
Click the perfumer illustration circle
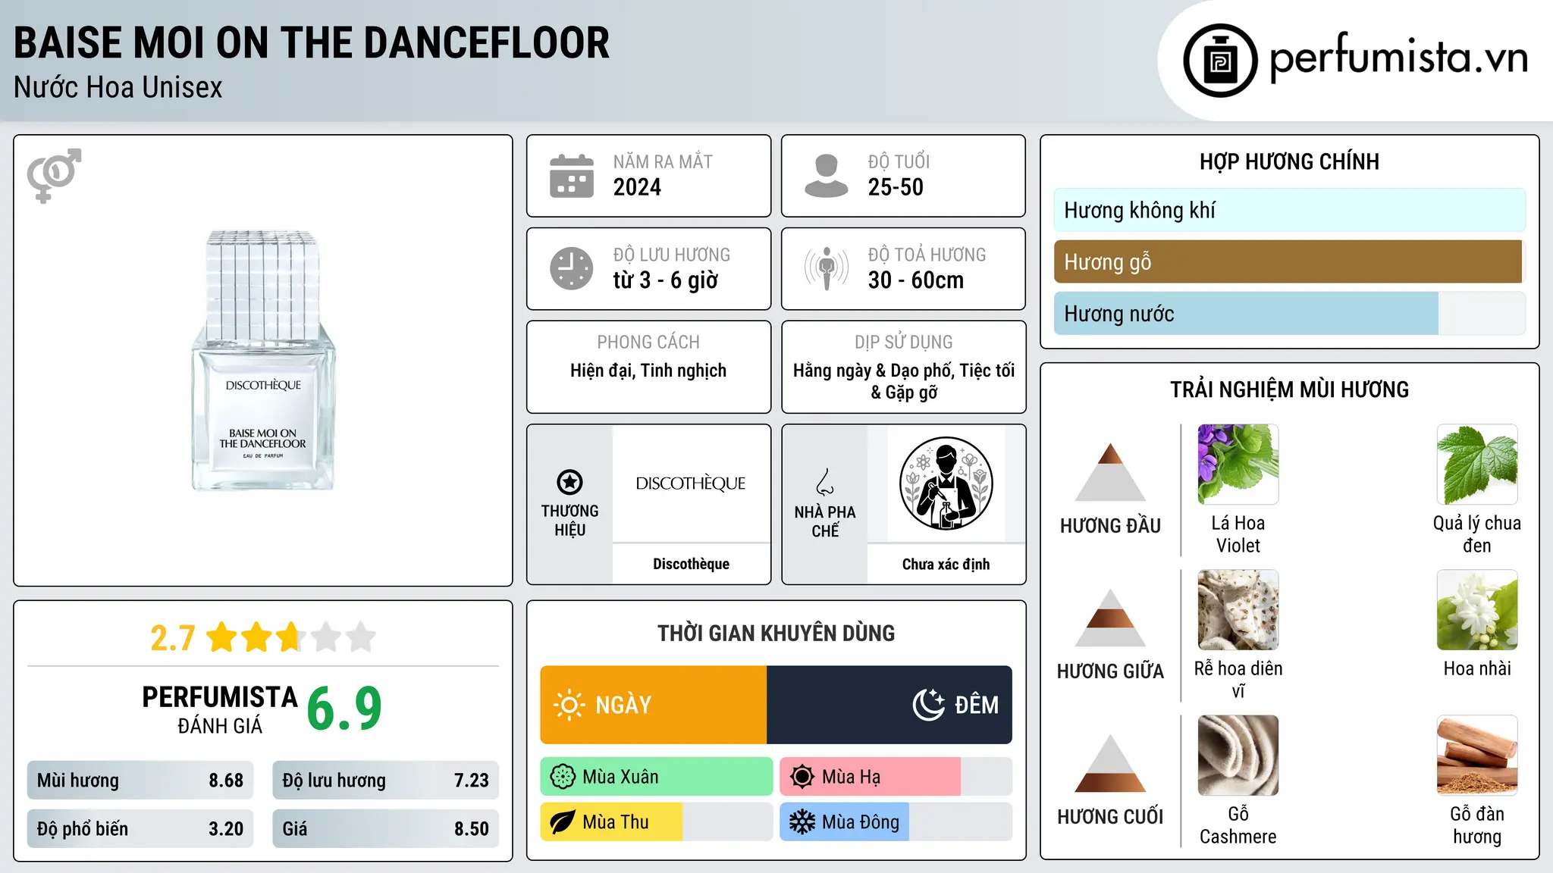pos(946,483)
